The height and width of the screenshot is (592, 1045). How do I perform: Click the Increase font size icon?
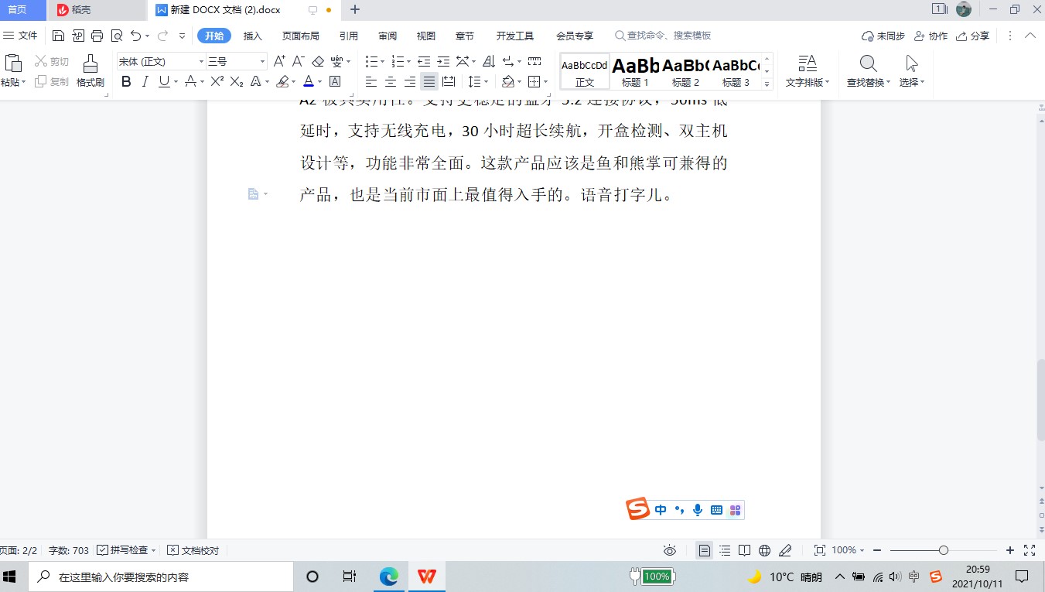[280, 61]
